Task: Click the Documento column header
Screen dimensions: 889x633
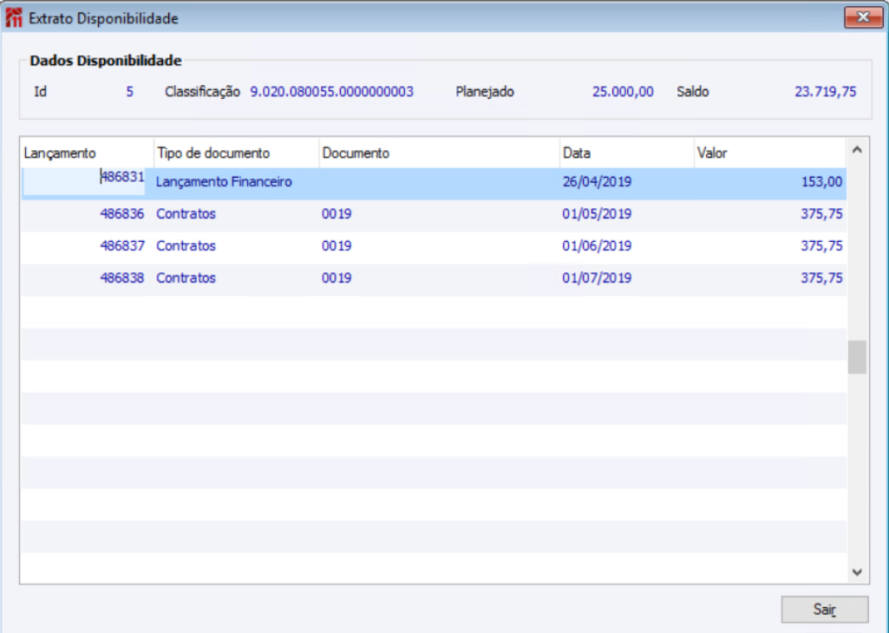Action: coord(440,153)
